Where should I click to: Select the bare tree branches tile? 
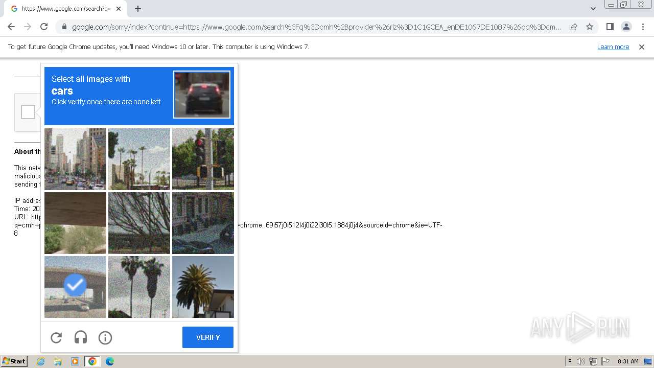[x=139, y=223]
